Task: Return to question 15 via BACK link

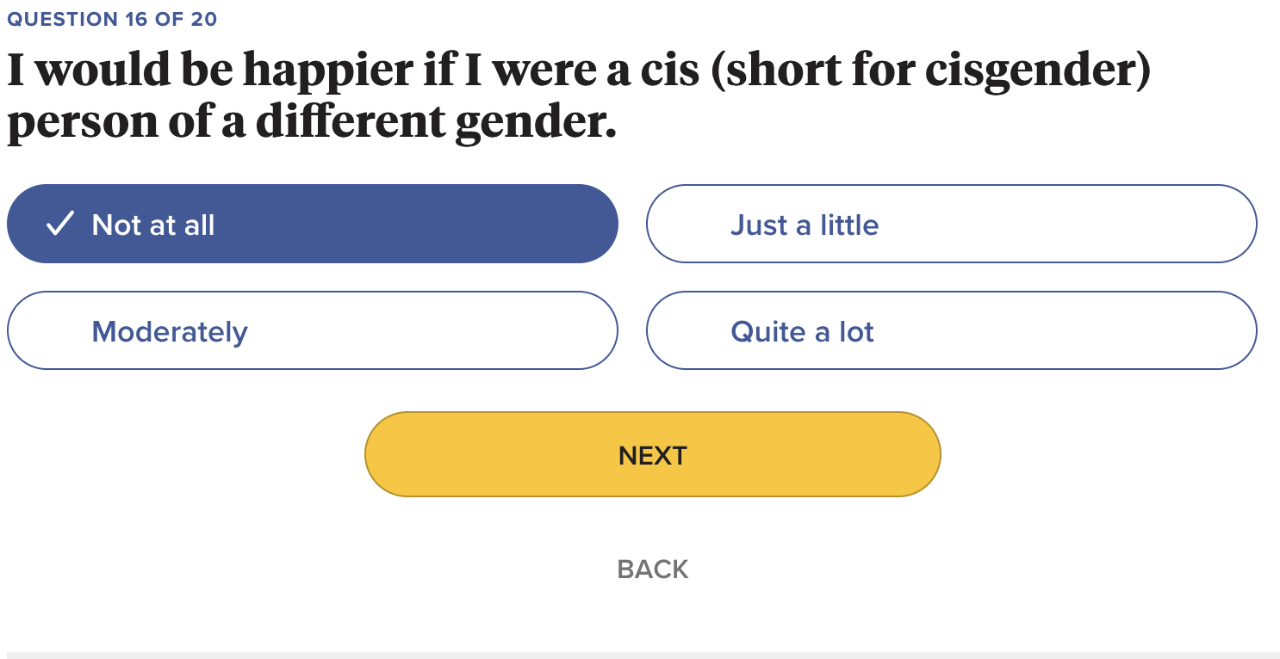Action: [x=652, y=569]
